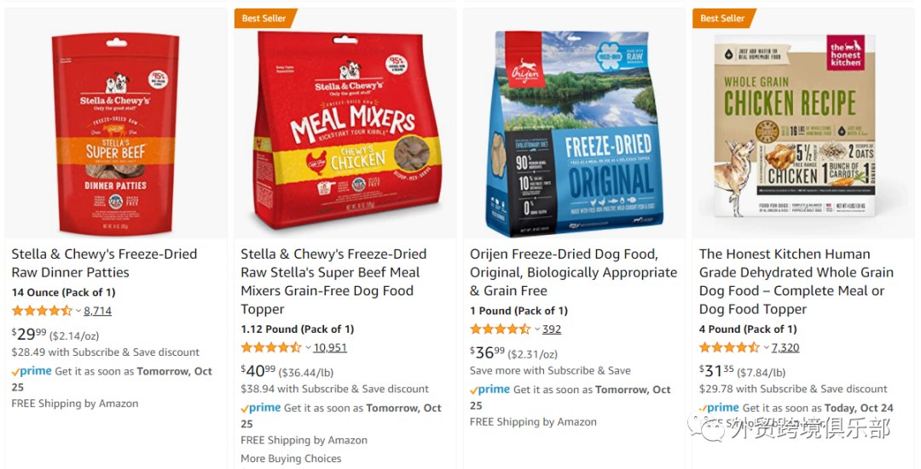Click the $29.99 price of Dinner Patties
Image resolution: width=921 pixels, height=469 pixels.
[30, 334]
